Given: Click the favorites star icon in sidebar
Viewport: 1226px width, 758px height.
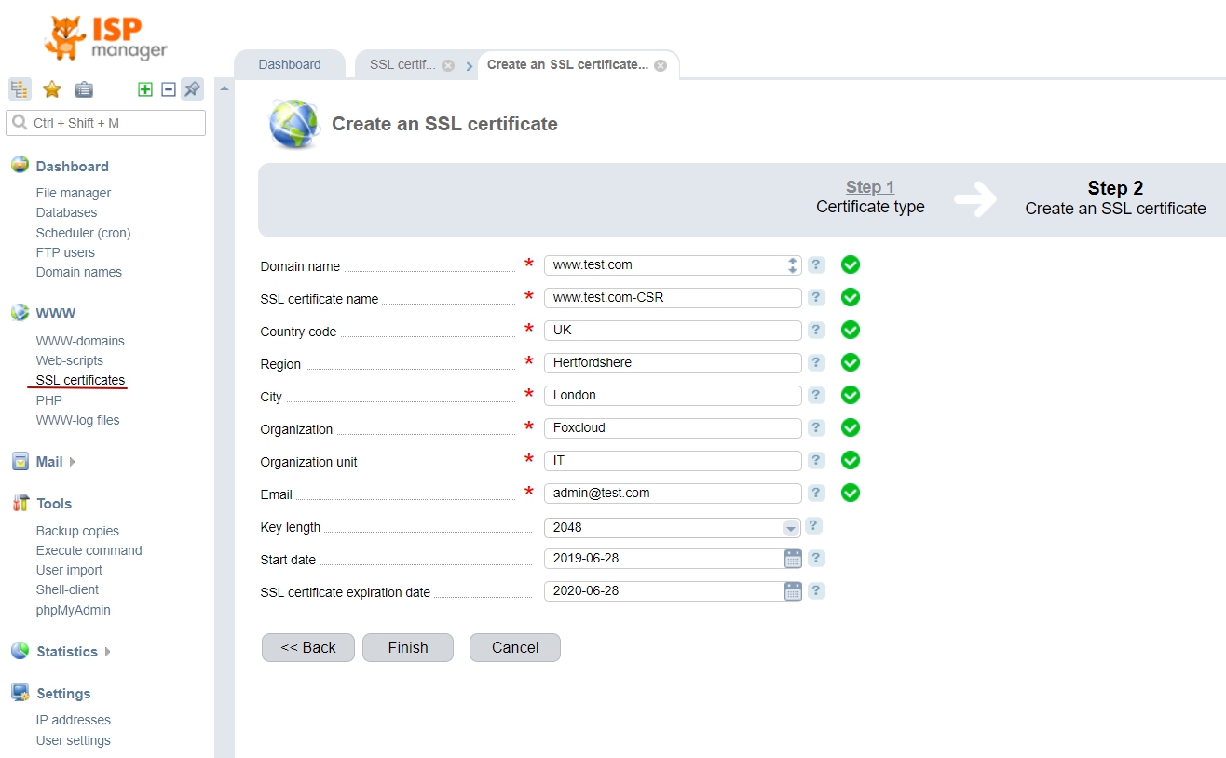Looking at the screenshot, I should pyautogui.click(x=52, y=89).
